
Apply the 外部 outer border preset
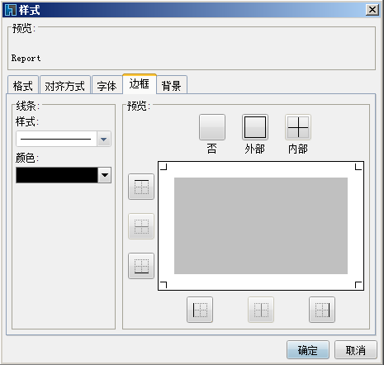click(x=255, y=127)
